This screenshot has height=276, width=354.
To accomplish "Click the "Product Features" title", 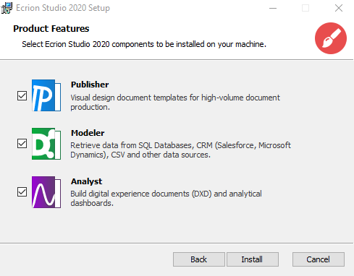I will point(51,29).
